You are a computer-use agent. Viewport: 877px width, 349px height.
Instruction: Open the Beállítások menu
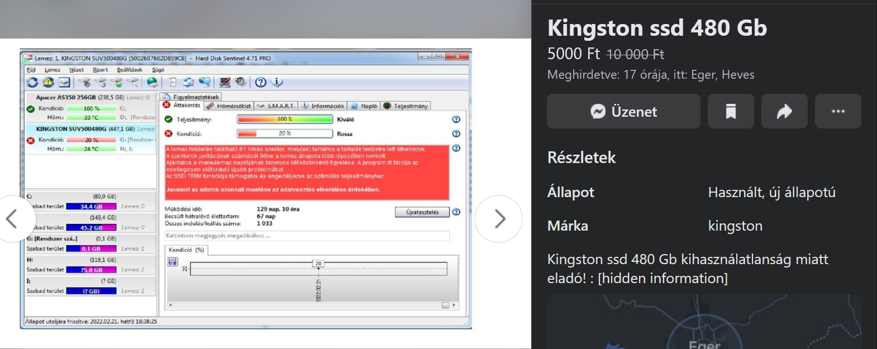click(x=130, y=70)
